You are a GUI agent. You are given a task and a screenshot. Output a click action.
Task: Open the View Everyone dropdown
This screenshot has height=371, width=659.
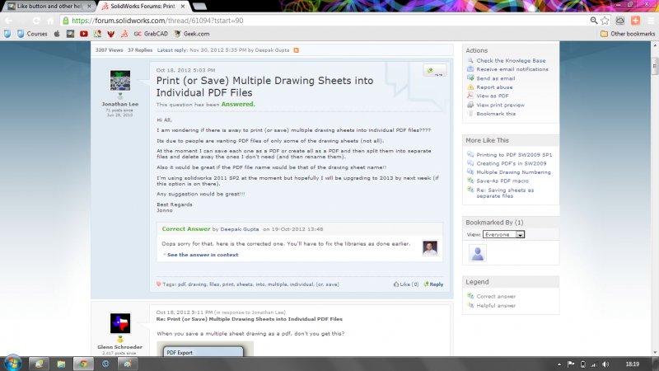pyautogui.click(x=503, y=234)
